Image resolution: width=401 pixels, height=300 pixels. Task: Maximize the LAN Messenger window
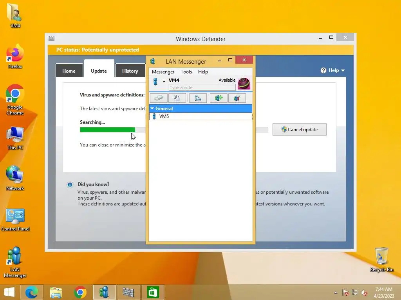[230, 60]
